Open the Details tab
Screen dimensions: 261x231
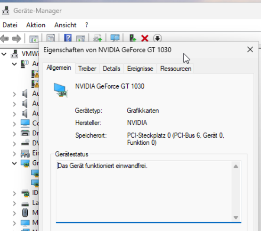click(112, 69)
